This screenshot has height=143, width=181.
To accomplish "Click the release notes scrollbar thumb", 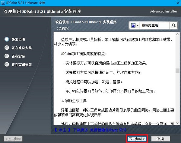I will 177,71.
